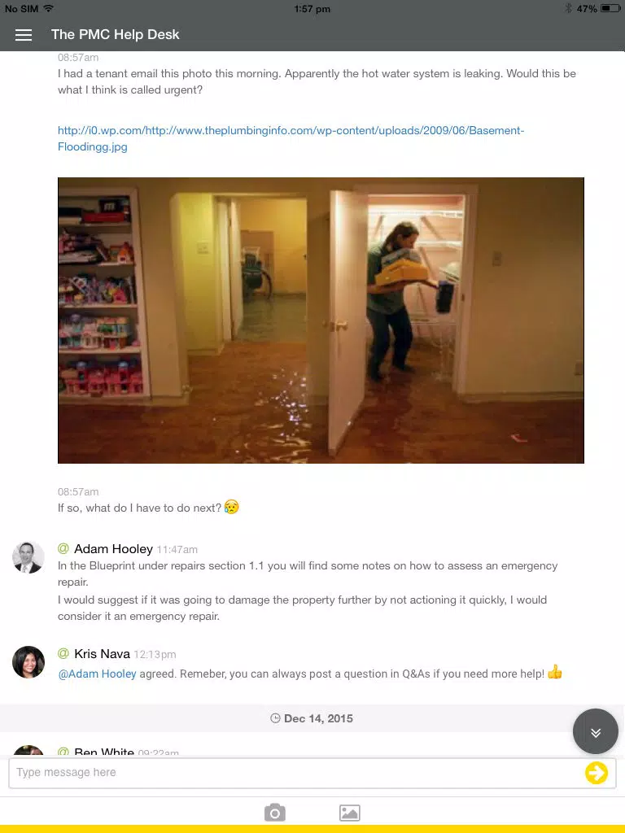Tap the Wi-Fi status icon

click(x=48, y=8)
